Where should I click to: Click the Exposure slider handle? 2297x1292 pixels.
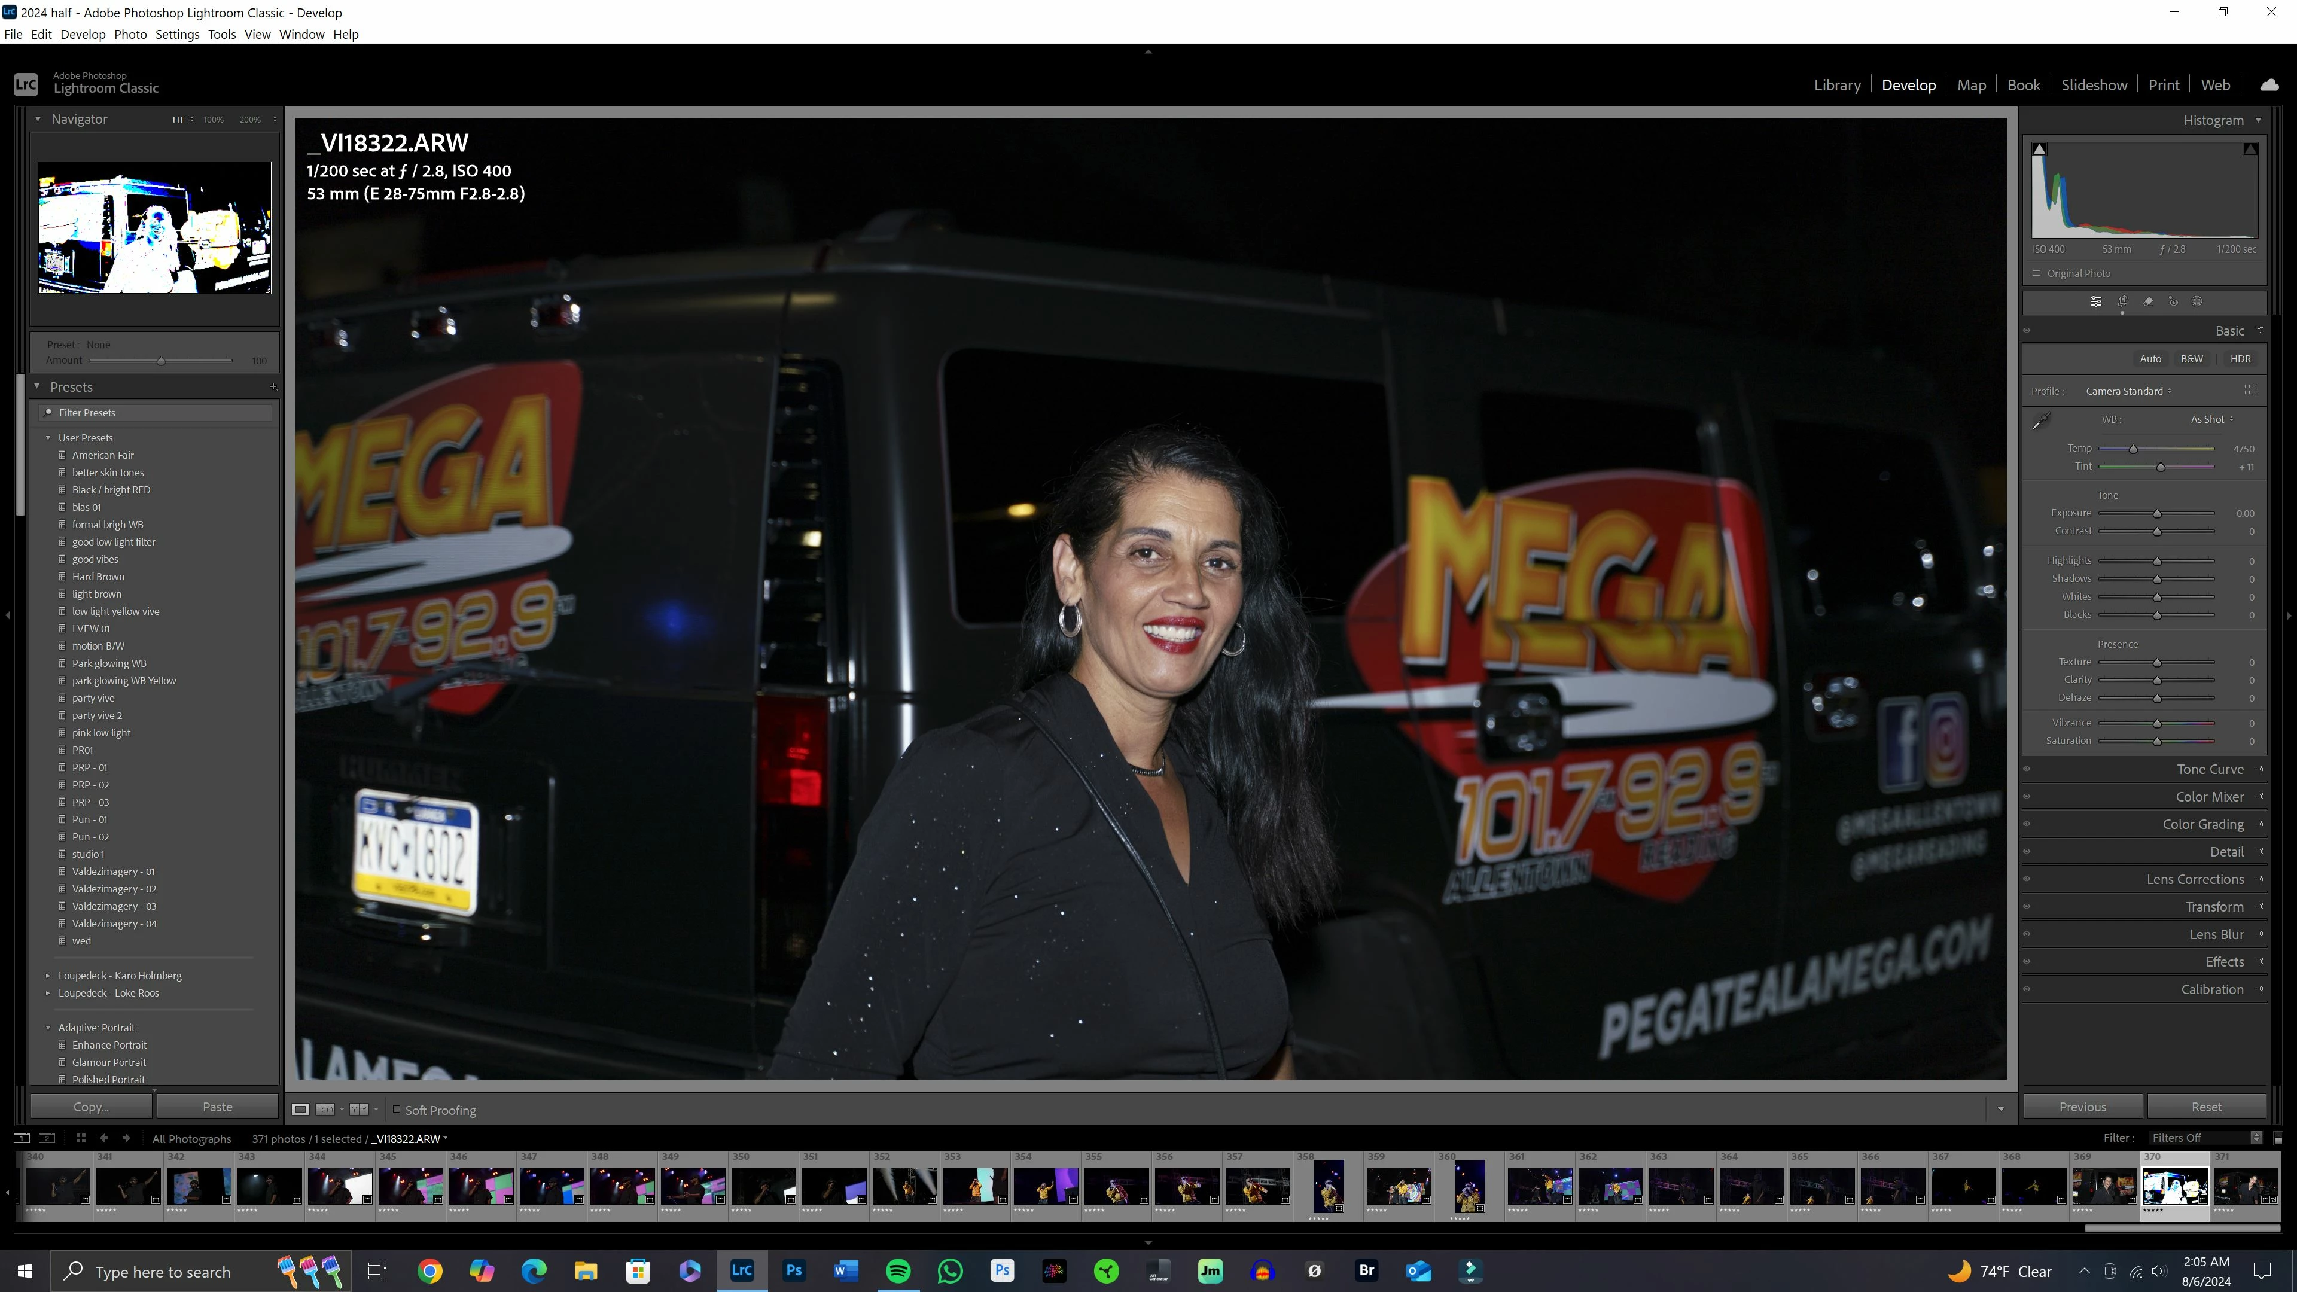[2157, 514]
